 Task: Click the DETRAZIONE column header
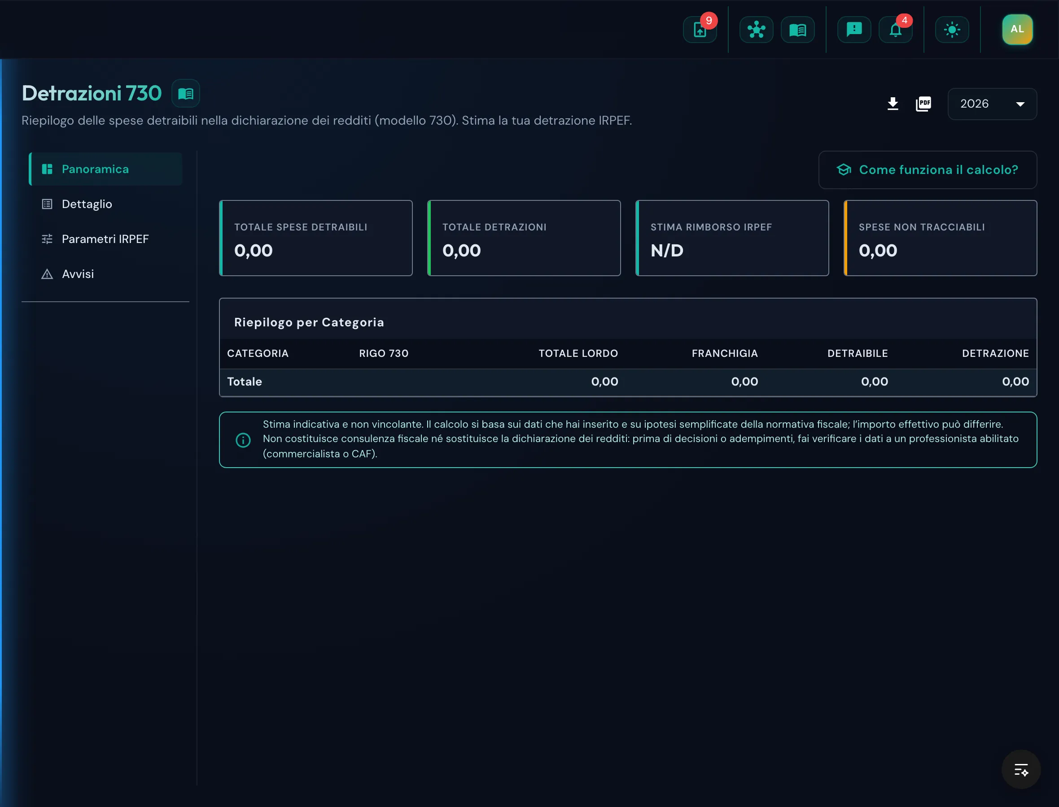(995, 354)
